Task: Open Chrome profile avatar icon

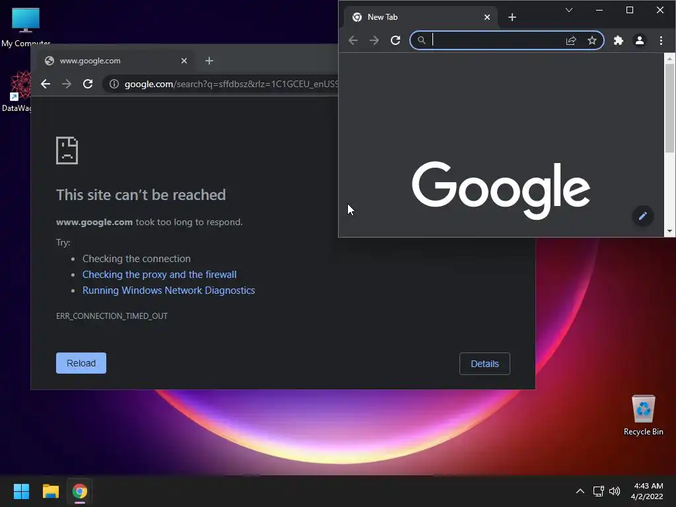Action: 639,40
